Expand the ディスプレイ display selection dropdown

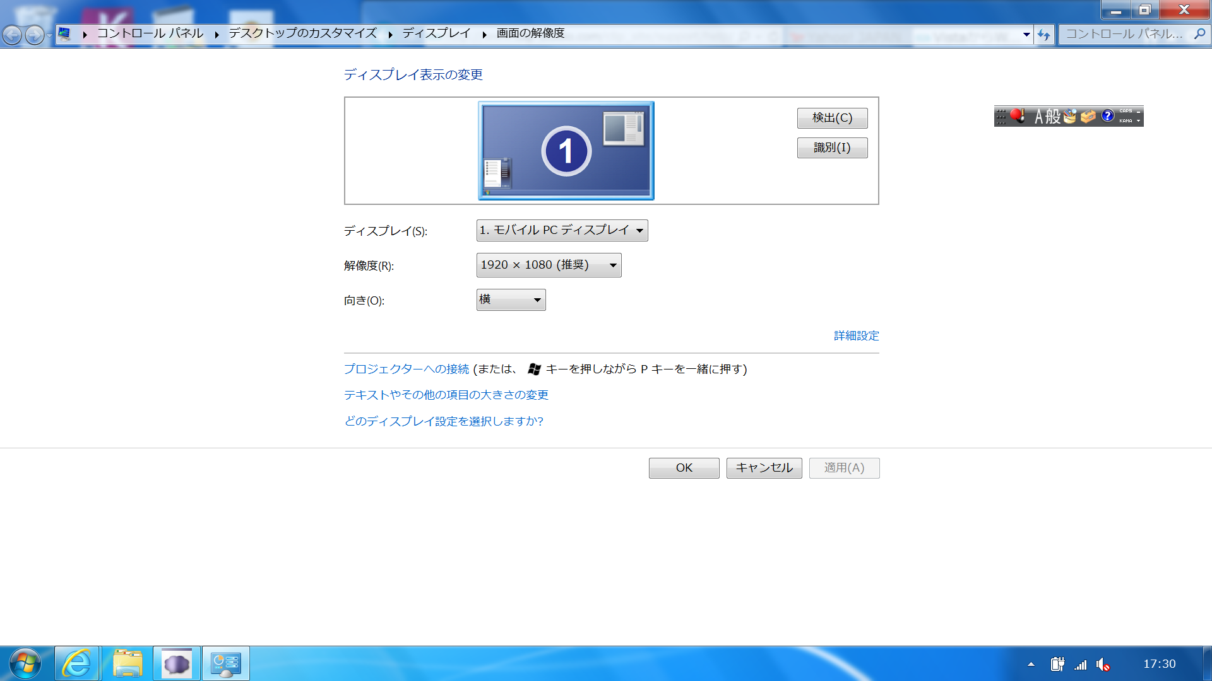562,230
